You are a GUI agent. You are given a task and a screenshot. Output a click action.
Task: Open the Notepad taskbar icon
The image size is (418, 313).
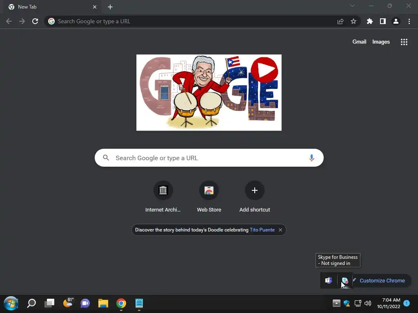point(139,303)
